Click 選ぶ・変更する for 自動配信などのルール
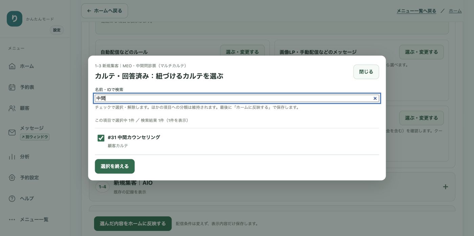Viewport: 474px width, 236px height. [242, 52]
